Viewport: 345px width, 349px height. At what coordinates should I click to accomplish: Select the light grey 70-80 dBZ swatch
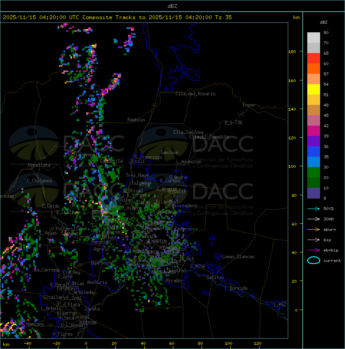(313, 37)
